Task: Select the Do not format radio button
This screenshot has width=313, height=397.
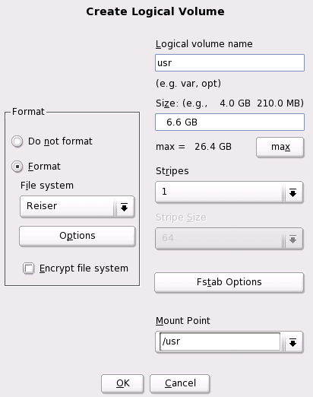Action: point(17,141)
